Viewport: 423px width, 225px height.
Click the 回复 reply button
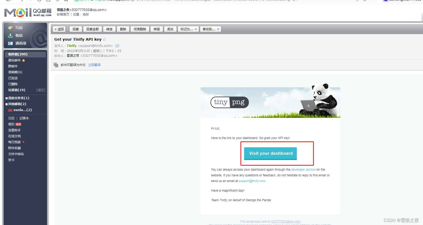76,29
